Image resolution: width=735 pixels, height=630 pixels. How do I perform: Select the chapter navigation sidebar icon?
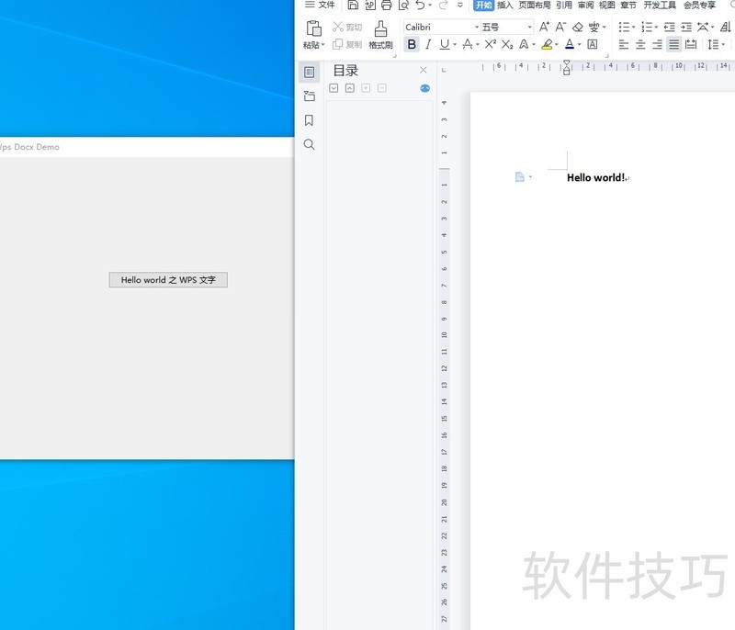[x=309, y=96]
